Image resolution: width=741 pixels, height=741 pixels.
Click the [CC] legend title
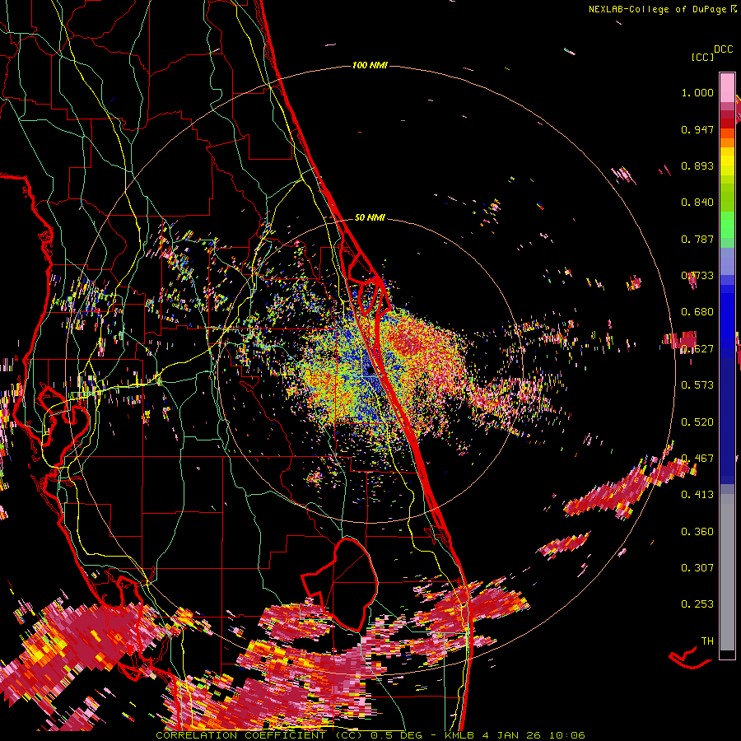(702, 57)
